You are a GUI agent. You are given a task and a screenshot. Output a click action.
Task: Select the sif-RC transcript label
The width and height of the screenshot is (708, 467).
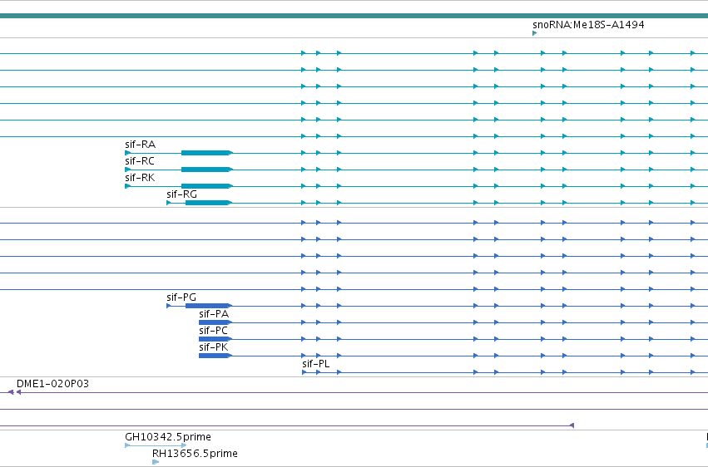tap(140, 161)
